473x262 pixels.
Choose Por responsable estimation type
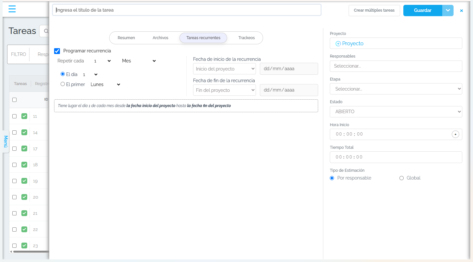[x=332, y=178]
